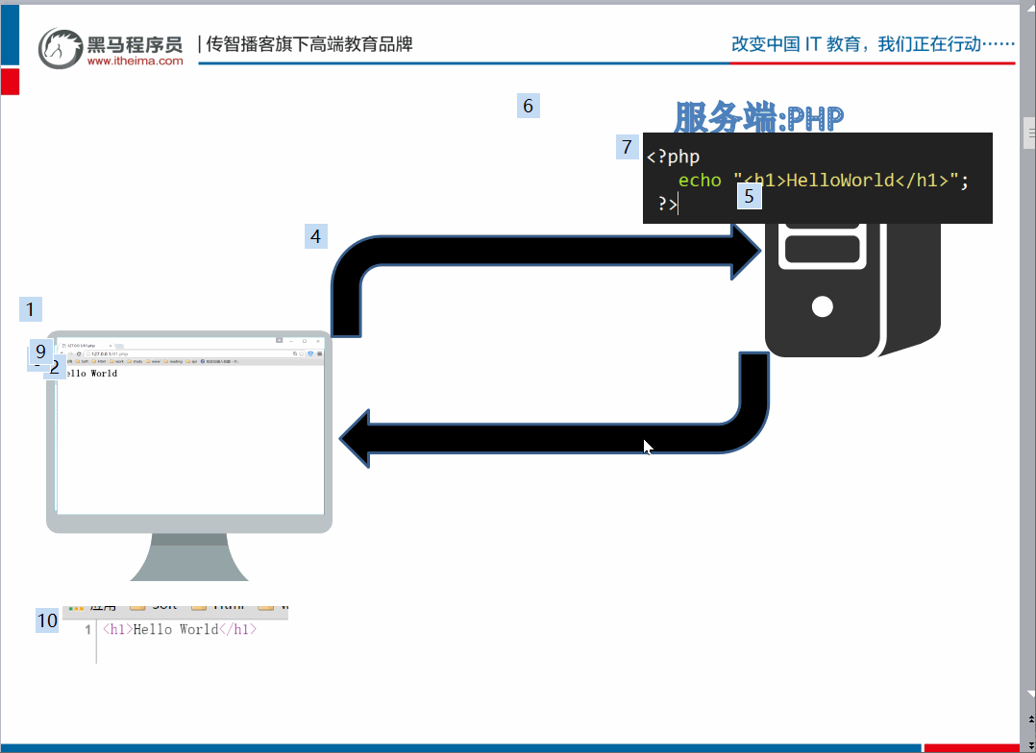Click inside the 127.0.0.1/01.php address bar
The height and width of the screenshot is (753, 1036).
144,352
